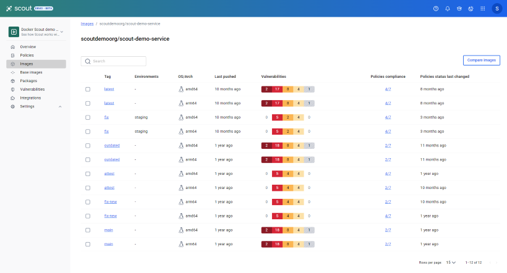
Task: Click critical vulnerability badge on first row
Action: tap(266, 89)
